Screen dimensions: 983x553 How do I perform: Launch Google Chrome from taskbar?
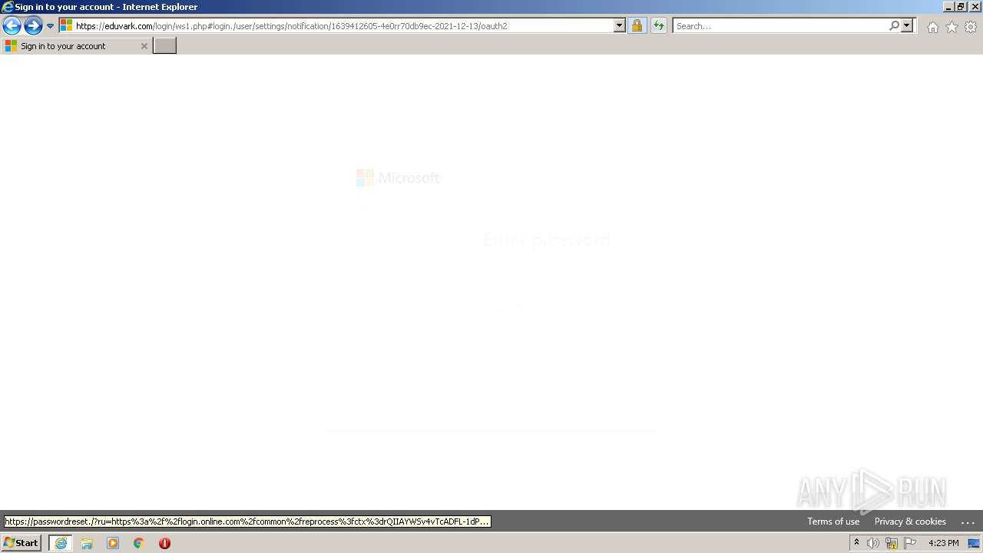point(139,543)
